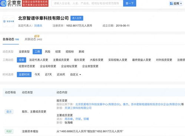Select 今天 time filter
Viewport: 185px width, 136px height.
[x=37, y=74]
